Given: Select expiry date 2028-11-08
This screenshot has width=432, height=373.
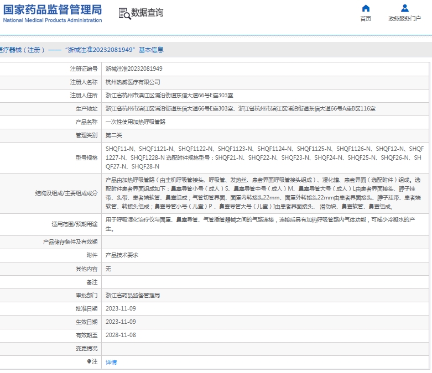Looking at the screenshot, I should click(121, 335).
